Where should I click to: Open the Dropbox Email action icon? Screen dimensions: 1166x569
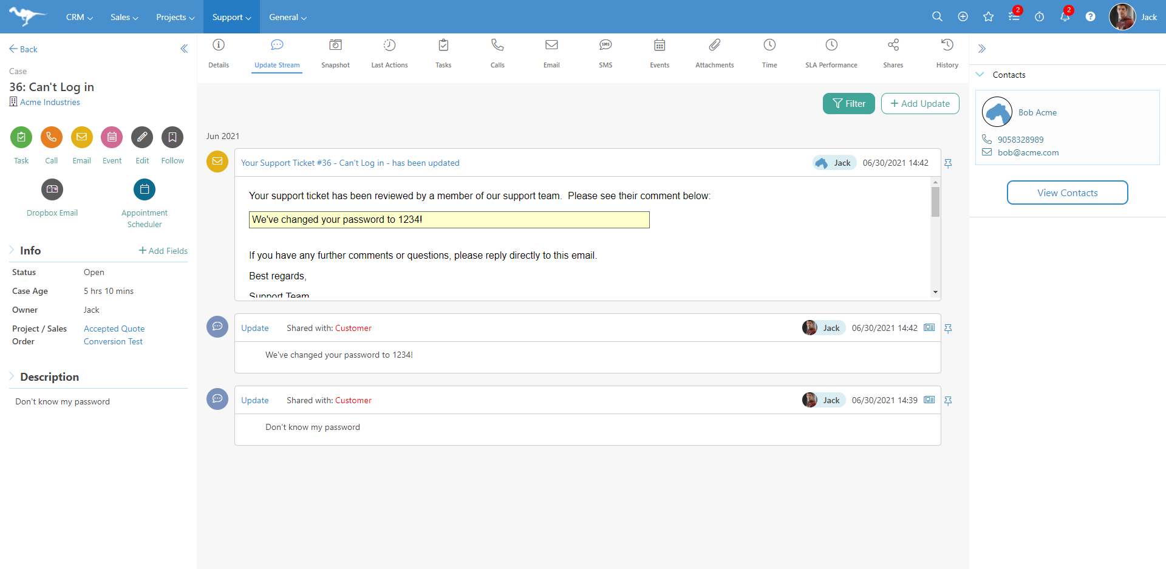click(x=52, y=189)
